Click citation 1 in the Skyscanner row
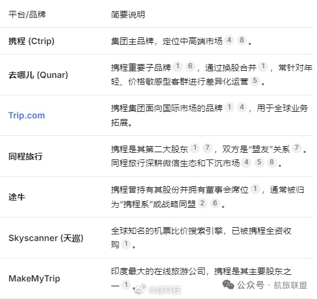Image resolution: width=317 pixels, height=299 pixels. (x=126, y=244)
